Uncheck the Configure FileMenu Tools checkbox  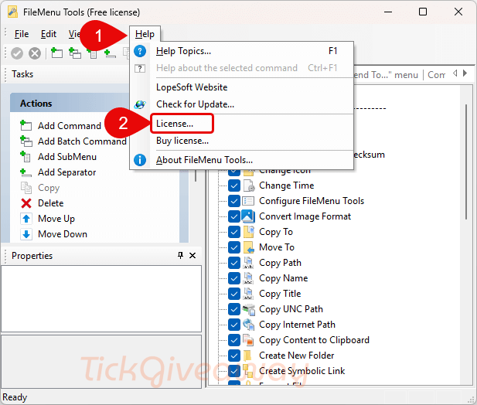pyautogui.click(x=234, y=201)
